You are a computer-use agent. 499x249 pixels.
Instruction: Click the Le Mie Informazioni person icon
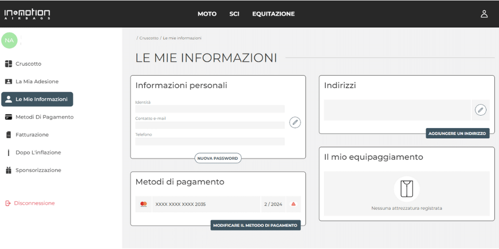coord(8,100)
